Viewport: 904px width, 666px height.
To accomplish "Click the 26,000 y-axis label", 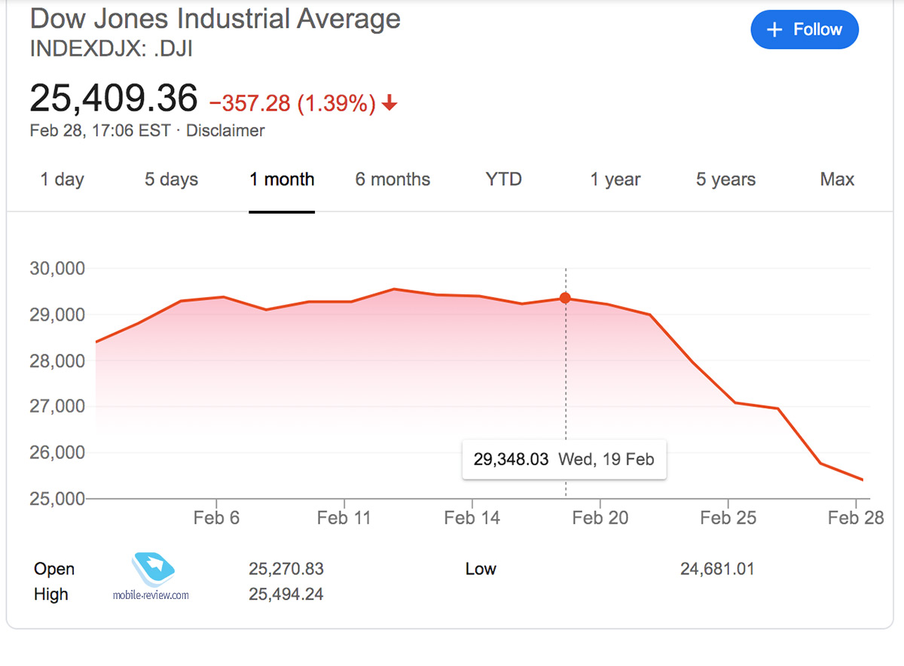I will [56, 453].
